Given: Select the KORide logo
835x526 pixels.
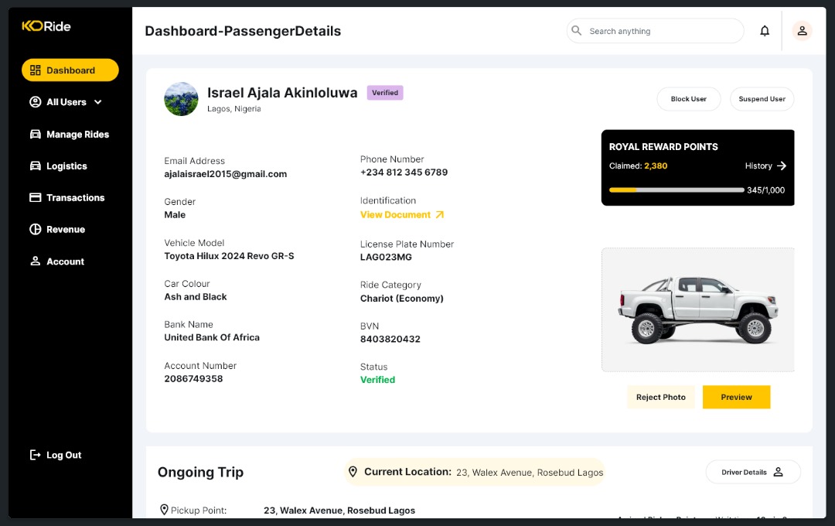Looking at the screenshot, I should click(x=45, y=26).
